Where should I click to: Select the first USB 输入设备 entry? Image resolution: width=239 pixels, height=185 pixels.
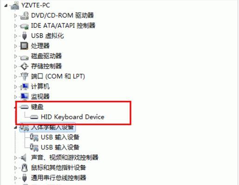point(60,137)
